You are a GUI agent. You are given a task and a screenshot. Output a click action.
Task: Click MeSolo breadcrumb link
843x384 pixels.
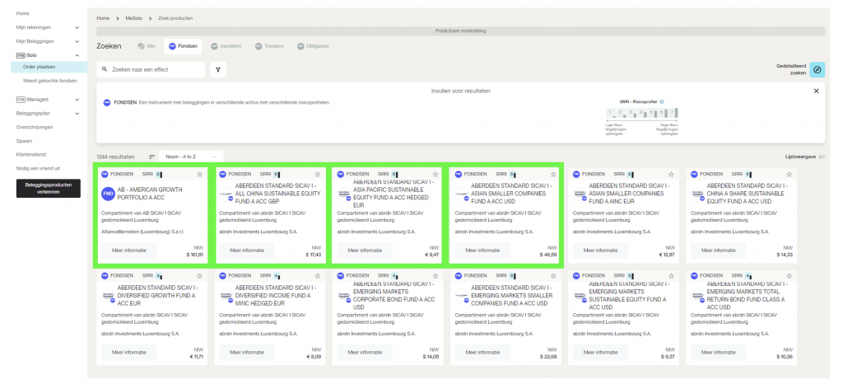133,18
